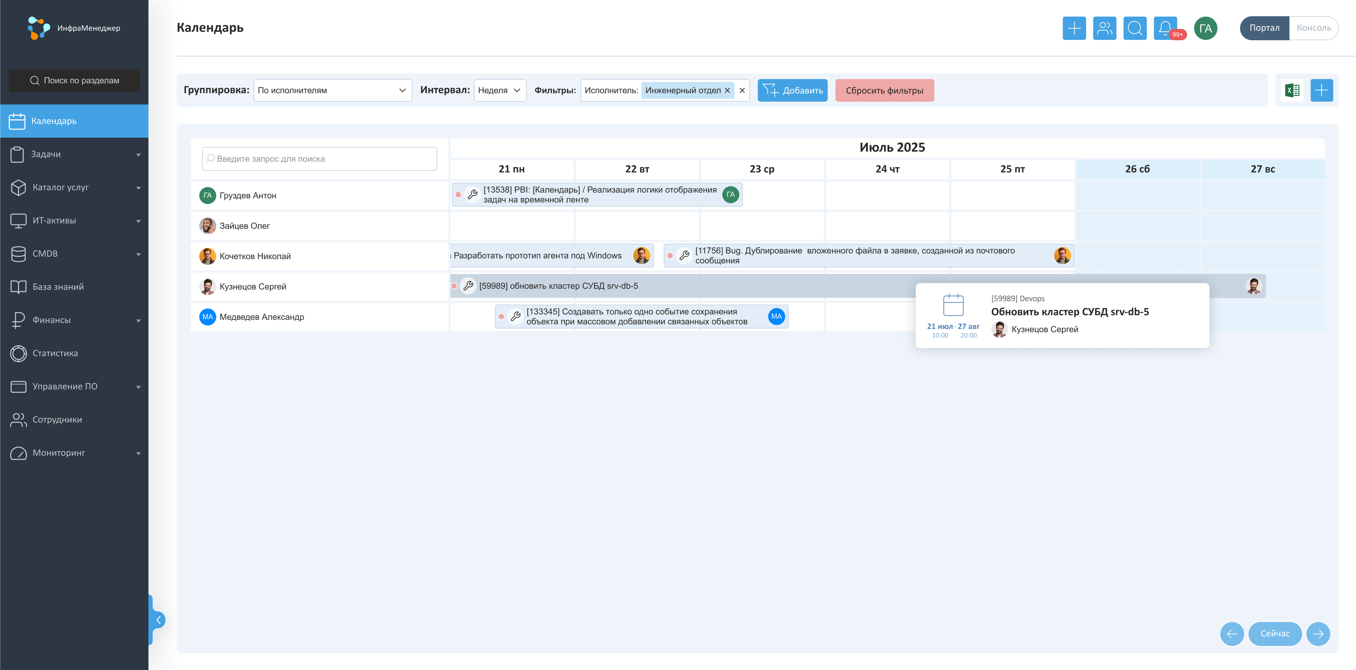
Task: Open notifications bell with 99+ badge
Action: (1165, 28)
